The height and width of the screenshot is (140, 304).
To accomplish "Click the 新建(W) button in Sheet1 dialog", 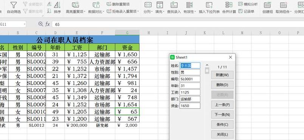I will pos(222,75).
